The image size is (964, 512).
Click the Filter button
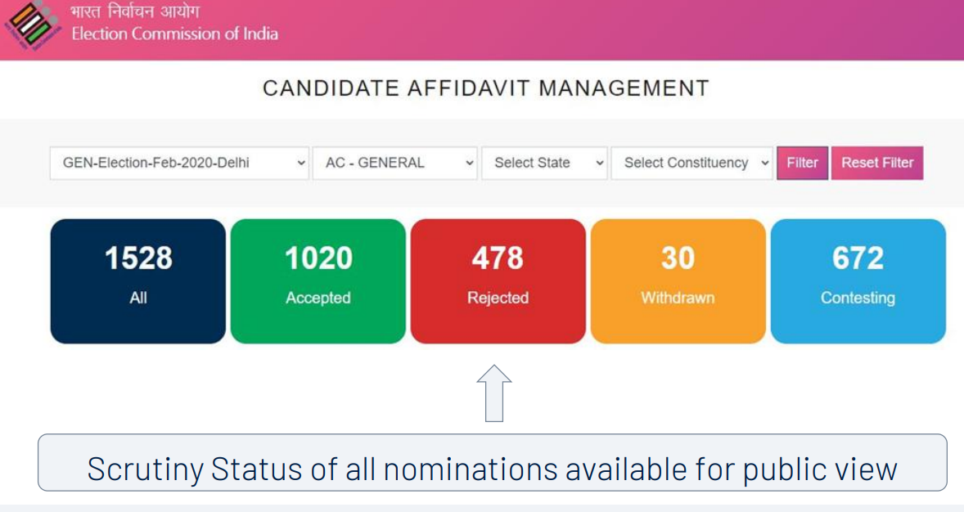(802, 163)
